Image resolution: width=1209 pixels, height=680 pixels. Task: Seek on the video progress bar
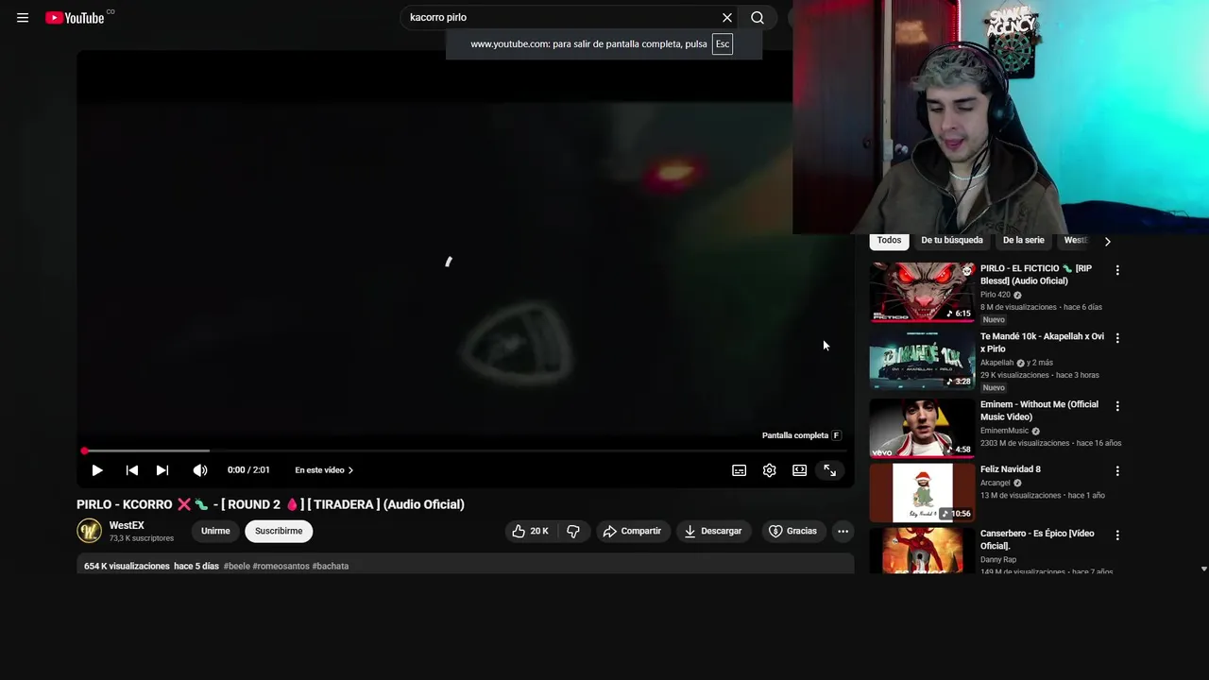pyautogui.click(x=465, y=451)
